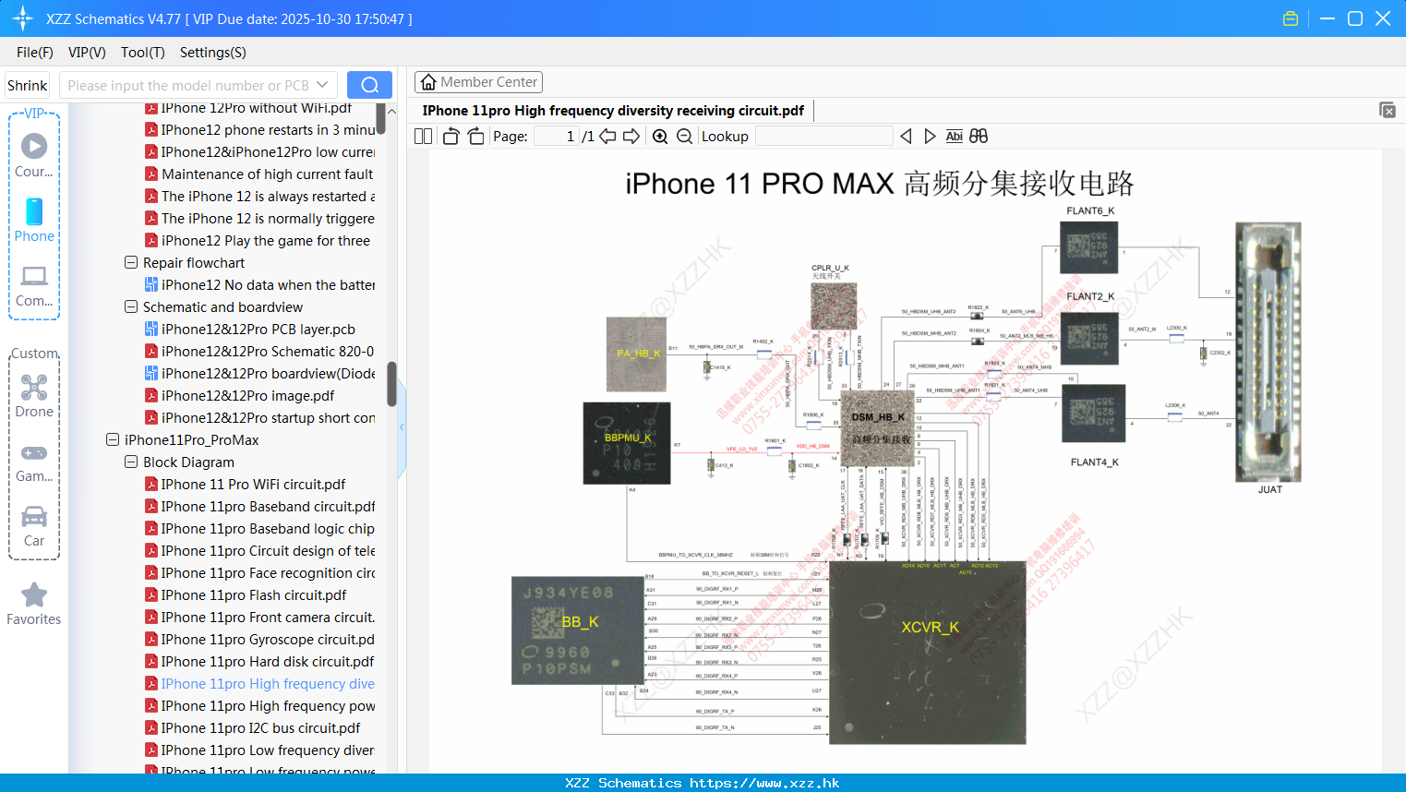Zoom in on the PDF
The height and width of the screenshot is (792, 1406).
[660, 137]
